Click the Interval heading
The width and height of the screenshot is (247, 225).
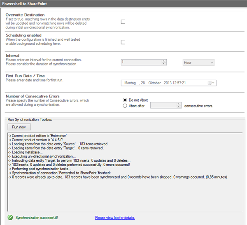(13, 56)
